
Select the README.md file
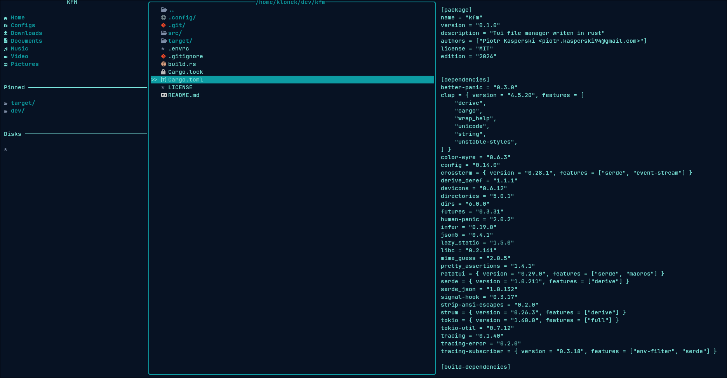click(292, 95)
